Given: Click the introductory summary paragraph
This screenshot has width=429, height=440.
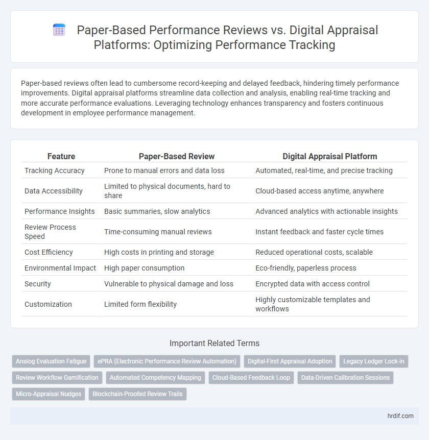Looking at the screenshot, I should point(210,98).
